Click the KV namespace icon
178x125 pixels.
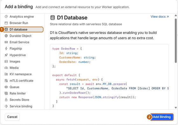click(x=6, y=74)
